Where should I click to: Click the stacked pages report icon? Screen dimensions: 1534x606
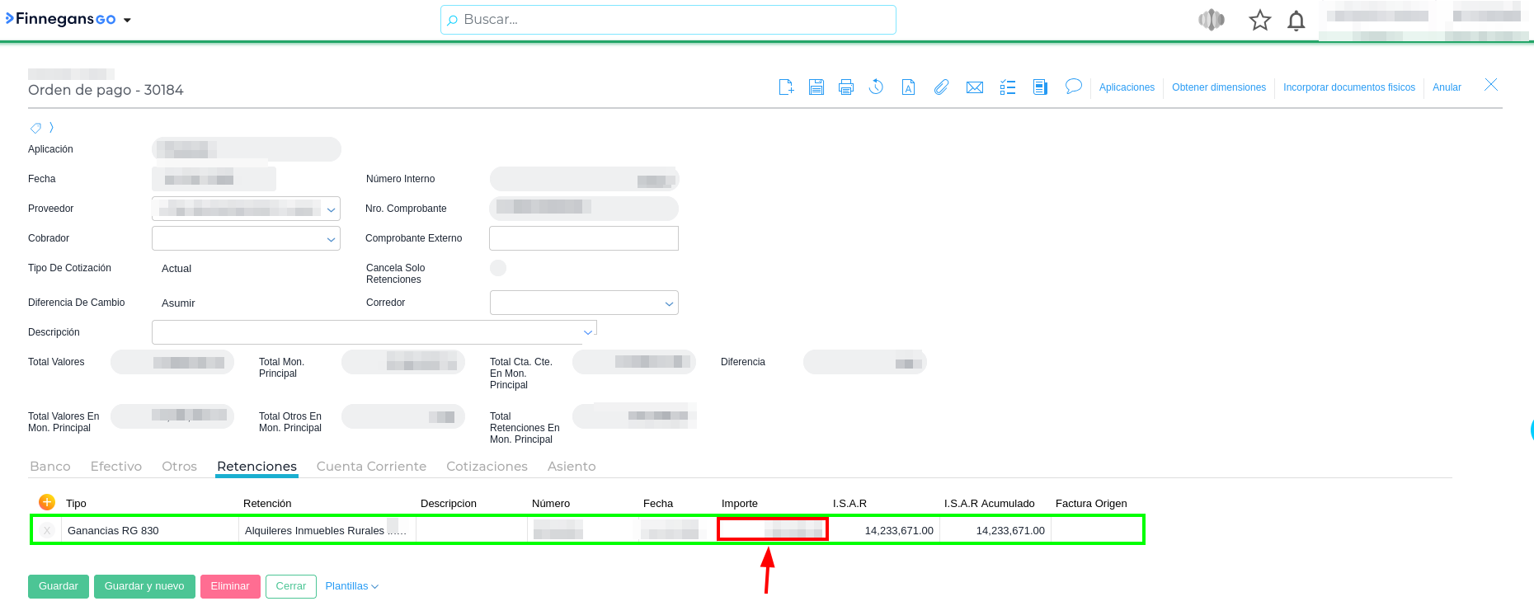1040,87
